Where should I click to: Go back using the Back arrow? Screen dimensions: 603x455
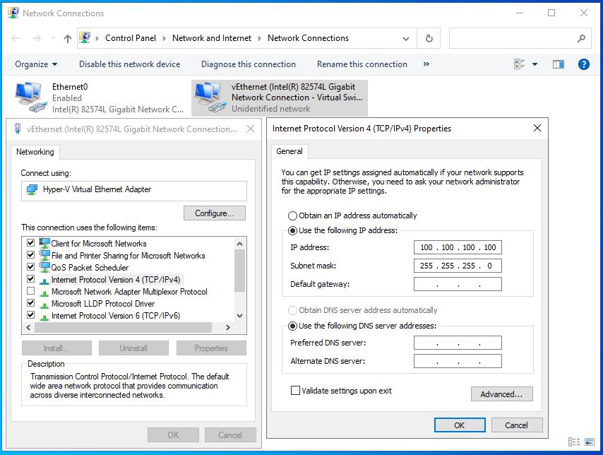(x=16, y=38)
